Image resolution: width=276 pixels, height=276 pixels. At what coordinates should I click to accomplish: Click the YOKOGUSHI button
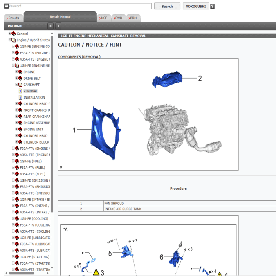[x=195, y=7]
